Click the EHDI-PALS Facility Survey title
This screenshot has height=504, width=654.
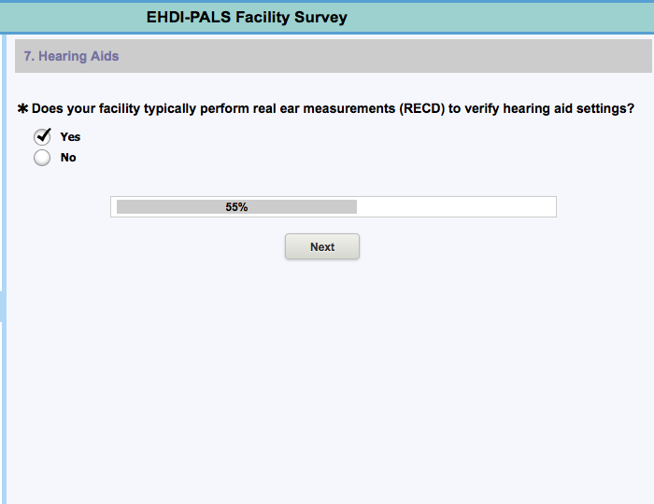(247, 18)
